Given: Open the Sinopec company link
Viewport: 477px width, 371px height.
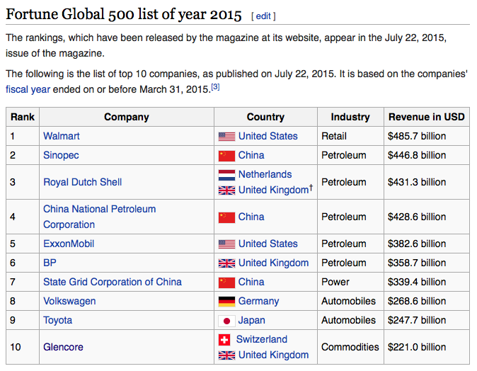Looking at the screenshot, I should click(61, 155).
